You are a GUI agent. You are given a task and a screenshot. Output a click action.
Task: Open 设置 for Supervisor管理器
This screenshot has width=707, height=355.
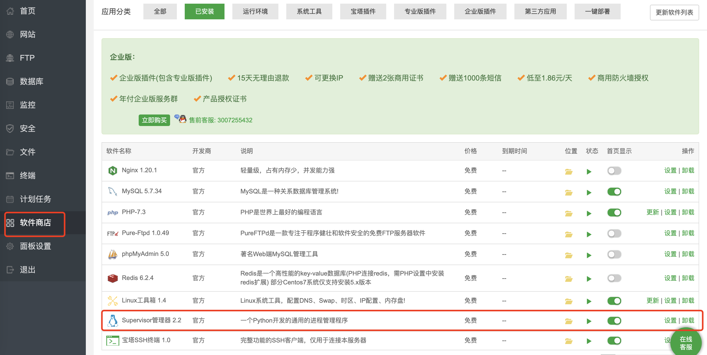point(670,320)
